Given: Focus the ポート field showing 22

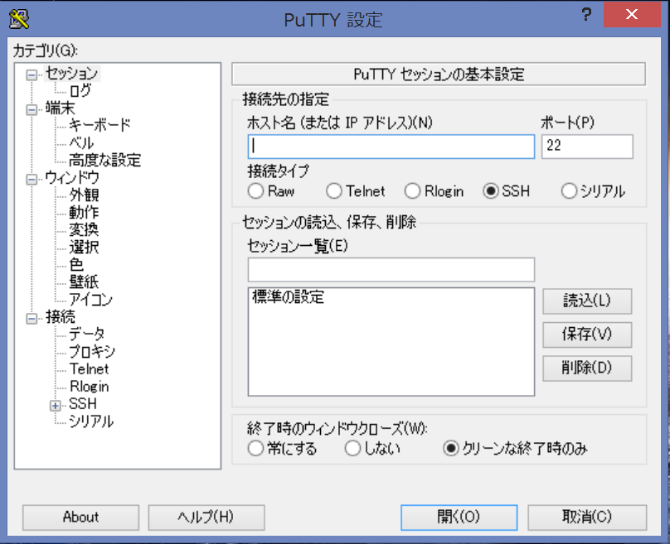Looking at the screenshot, I should click(587, 147).
